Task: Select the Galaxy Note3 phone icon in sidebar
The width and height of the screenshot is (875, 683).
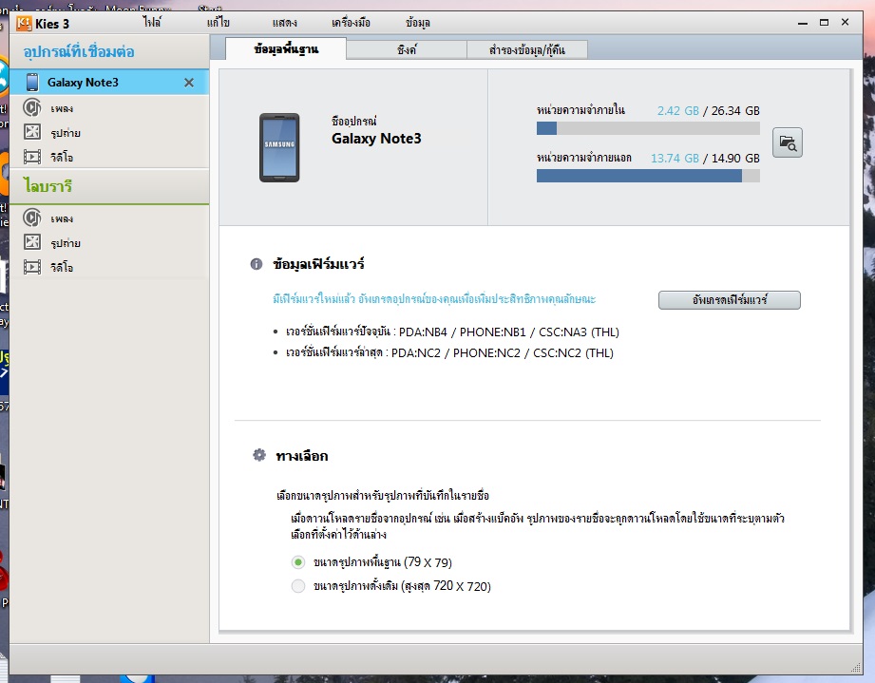Action: pyautogui.click(x=32, y=82)
